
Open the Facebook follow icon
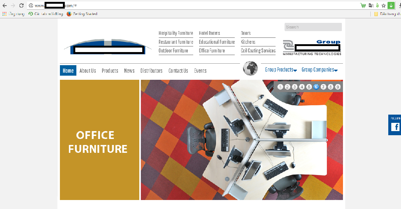(x=395, y=127)
